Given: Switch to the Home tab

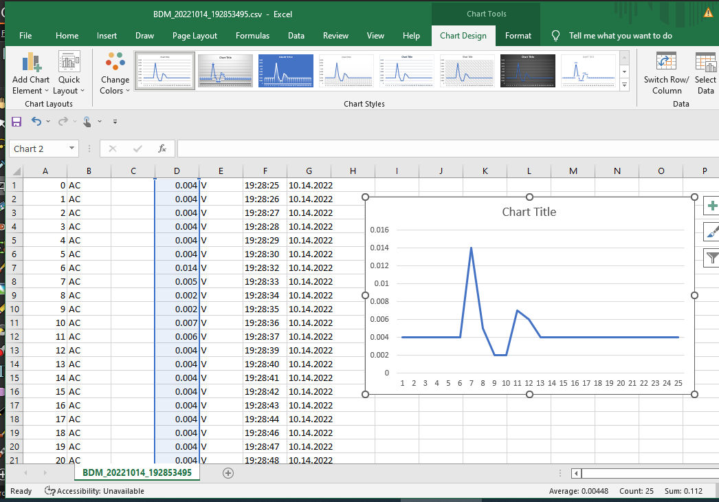Looking at the screenshot, I should click(67, 36).
